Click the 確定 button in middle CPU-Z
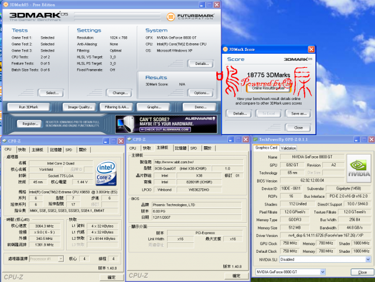This screenshot has width=375, height=282. [x=236, y=276]
